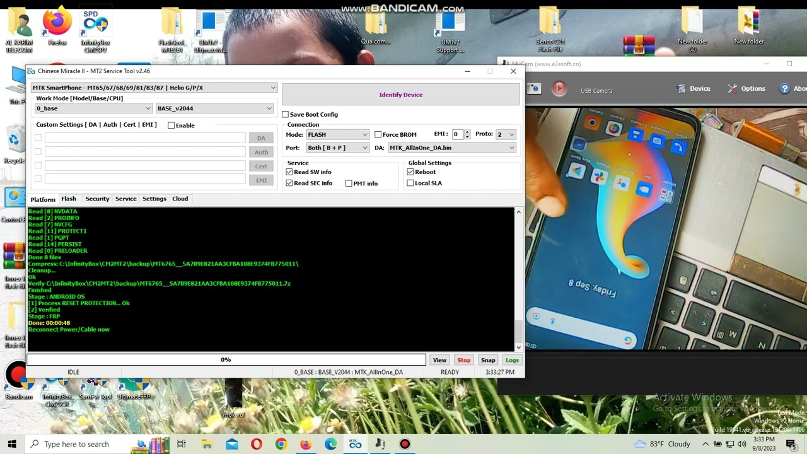
Task: Switch to Bandicam recording taskbar icon
Action: (405, 444)
